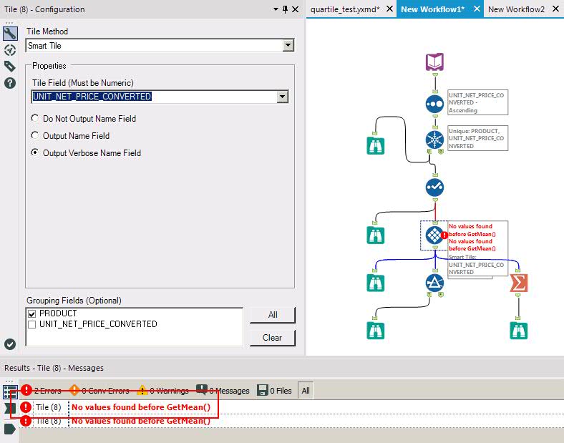Select 'Output Verbose Name Field' option

pos(87,153)
